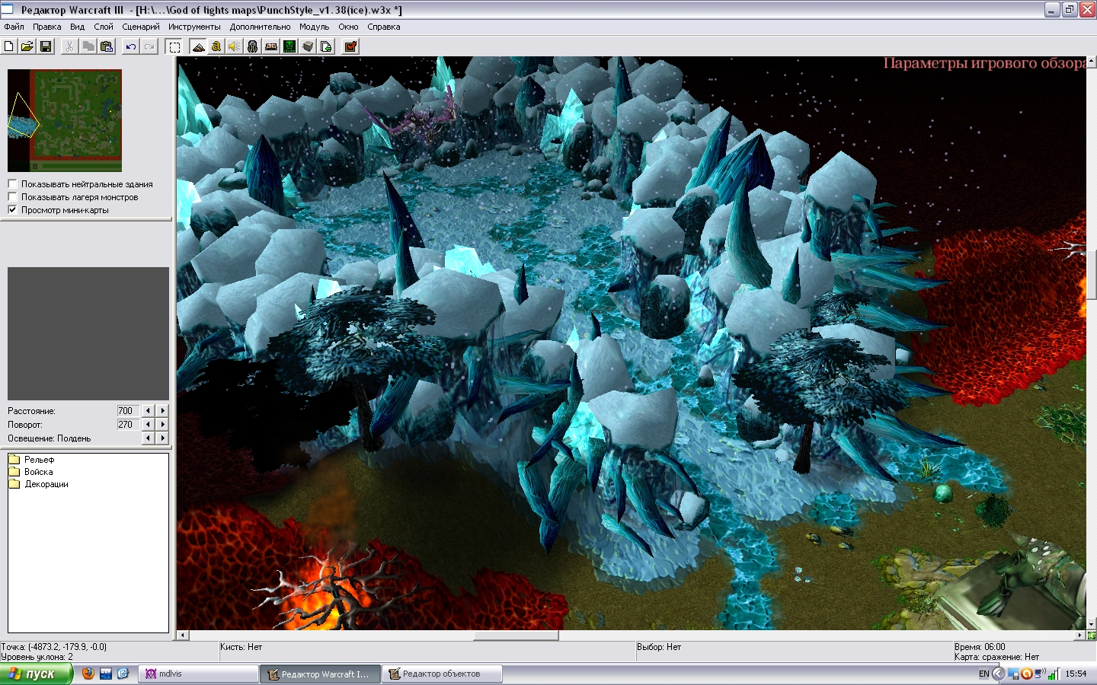This screenshot has width=1097, height=685.
Task: Click the orange round system tray icon
Action: click(1027, 674)
